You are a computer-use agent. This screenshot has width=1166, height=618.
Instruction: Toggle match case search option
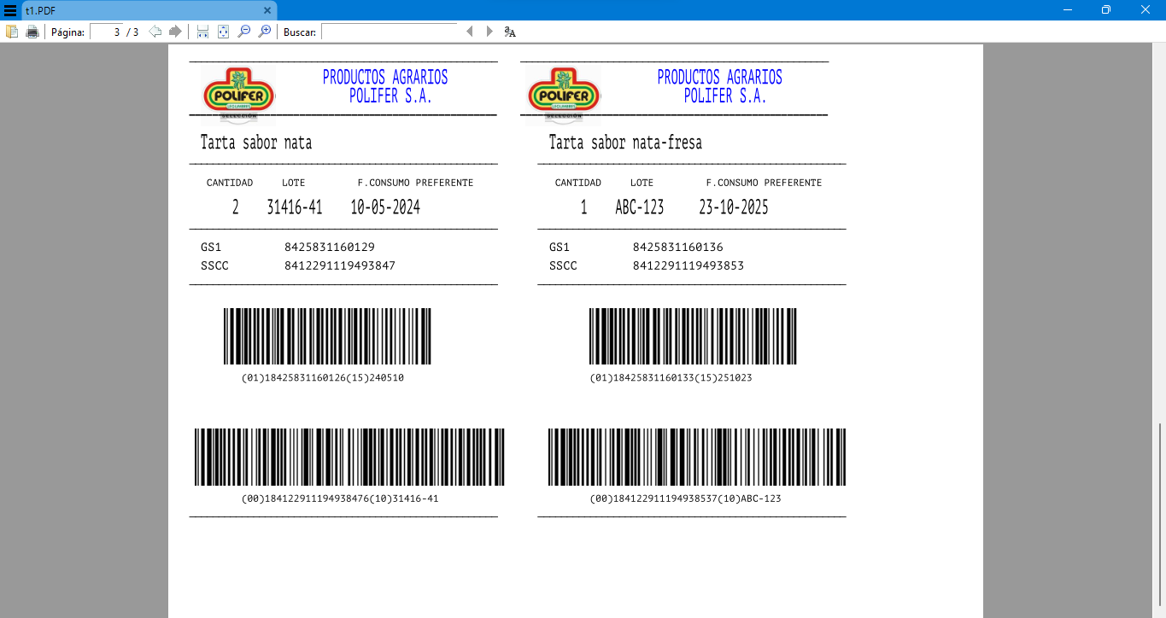coord(510,32)
